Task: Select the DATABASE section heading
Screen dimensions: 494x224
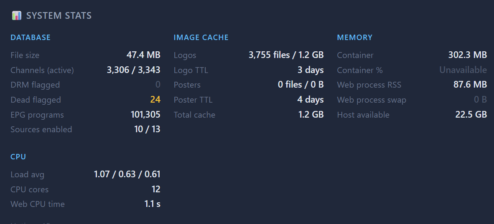Action: (31, 38)
